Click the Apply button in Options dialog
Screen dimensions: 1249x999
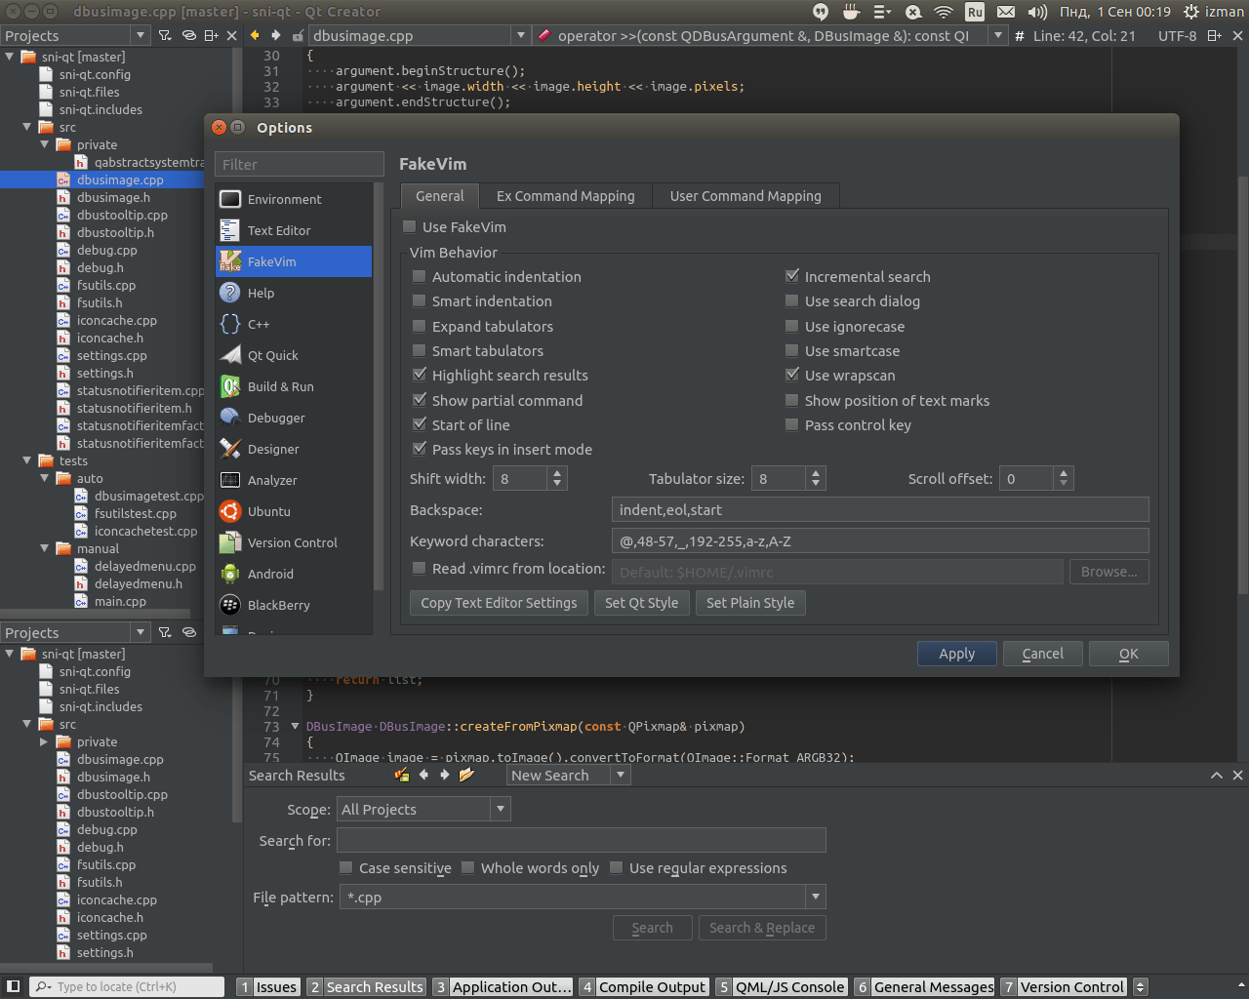click(956, 653)
